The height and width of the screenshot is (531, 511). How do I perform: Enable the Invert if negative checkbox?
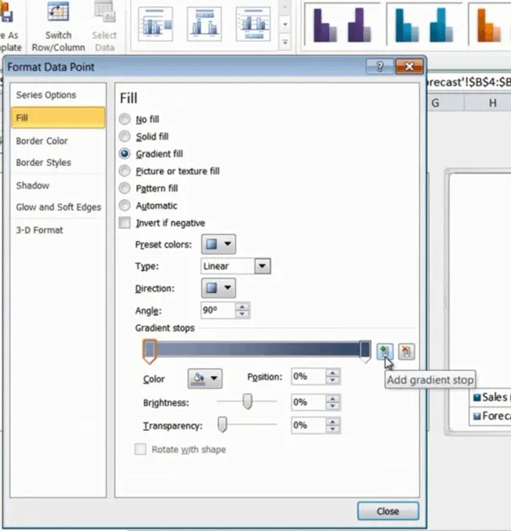click(x=124, y=223)
